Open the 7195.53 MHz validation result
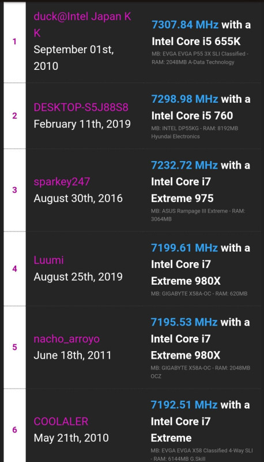The height and width of the screenshot is (462, 264). [184, 322]
